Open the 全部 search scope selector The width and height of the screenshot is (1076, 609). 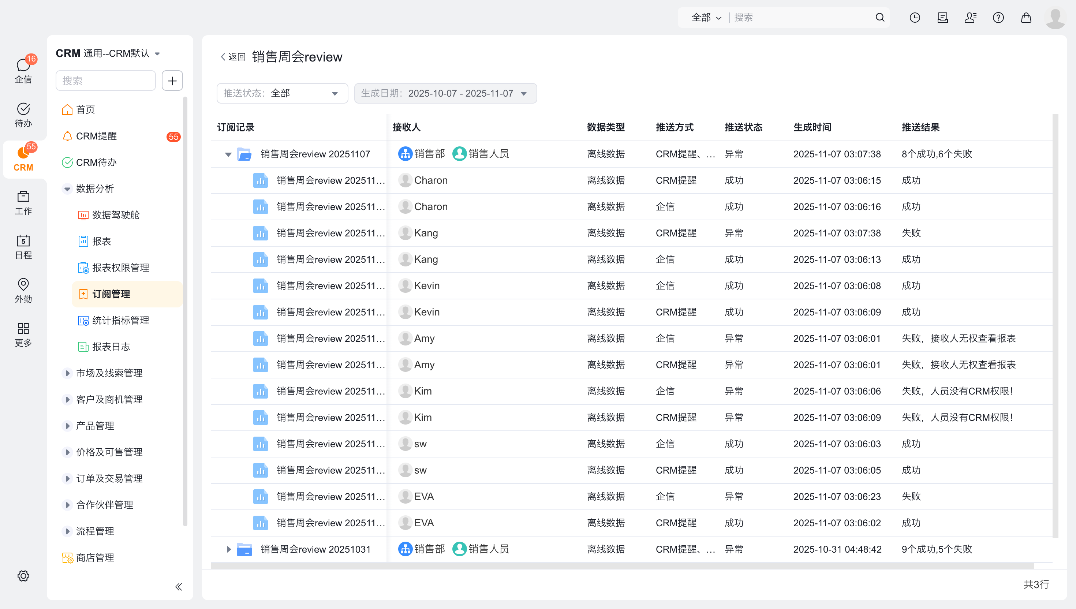point(706,18)
